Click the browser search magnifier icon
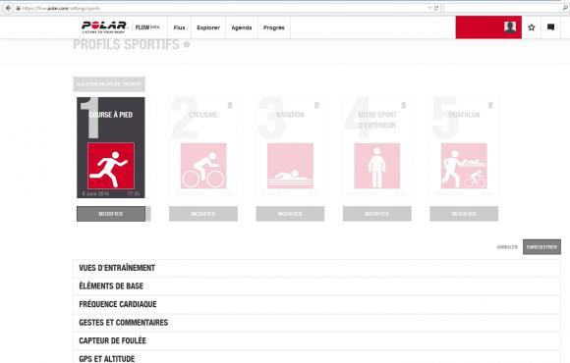570x363 pixels. click(565, 8)
